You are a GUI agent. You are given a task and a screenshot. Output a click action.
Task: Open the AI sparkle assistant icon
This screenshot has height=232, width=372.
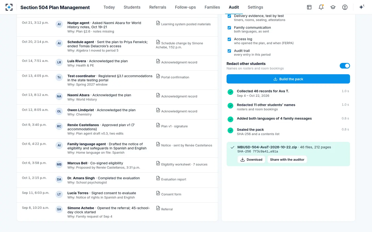tap(362, 7)
